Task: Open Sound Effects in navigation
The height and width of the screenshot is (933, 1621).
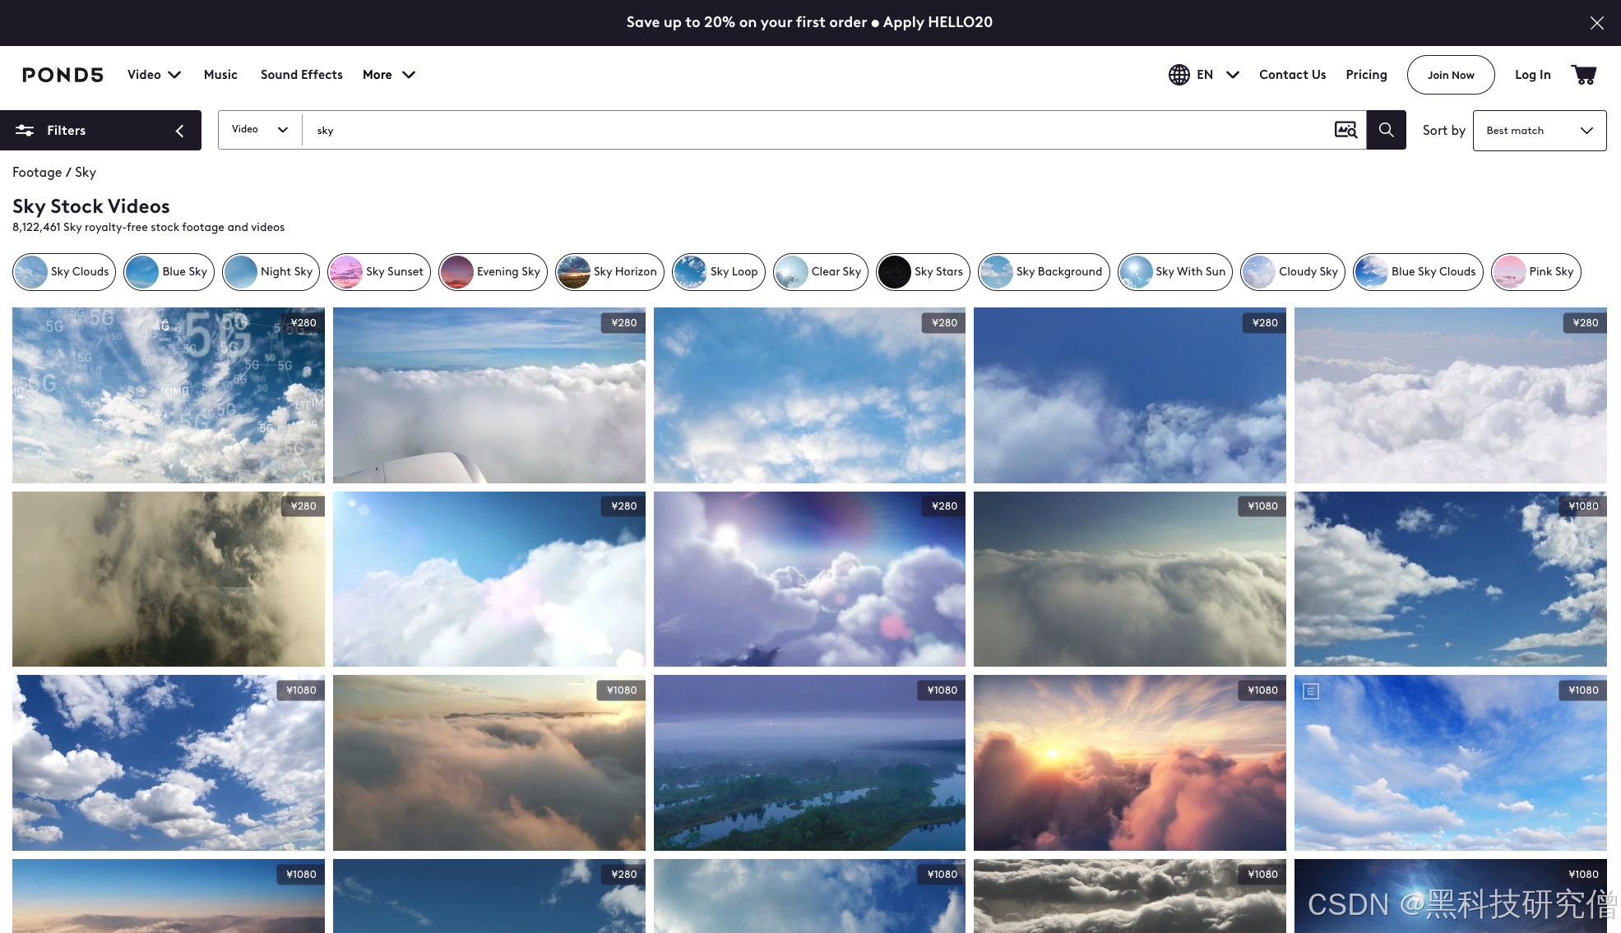Action: [301, 75]
